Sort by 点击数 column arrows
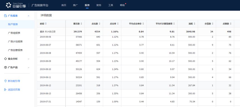 (x=99, y=24)
